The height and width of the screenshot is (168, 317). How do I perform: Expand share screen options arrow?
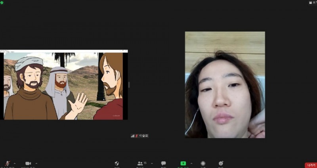point(191,163)
